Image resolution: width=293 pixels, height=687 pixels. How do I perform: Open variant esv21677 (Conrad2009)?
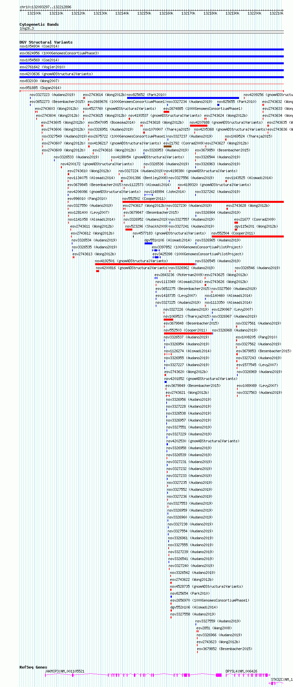[255, 219]
